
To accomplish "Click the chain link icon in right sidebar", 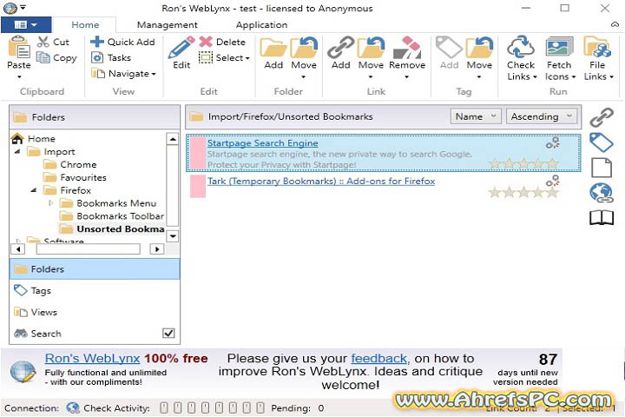I will pyautogui.click(x=601, y=117).
